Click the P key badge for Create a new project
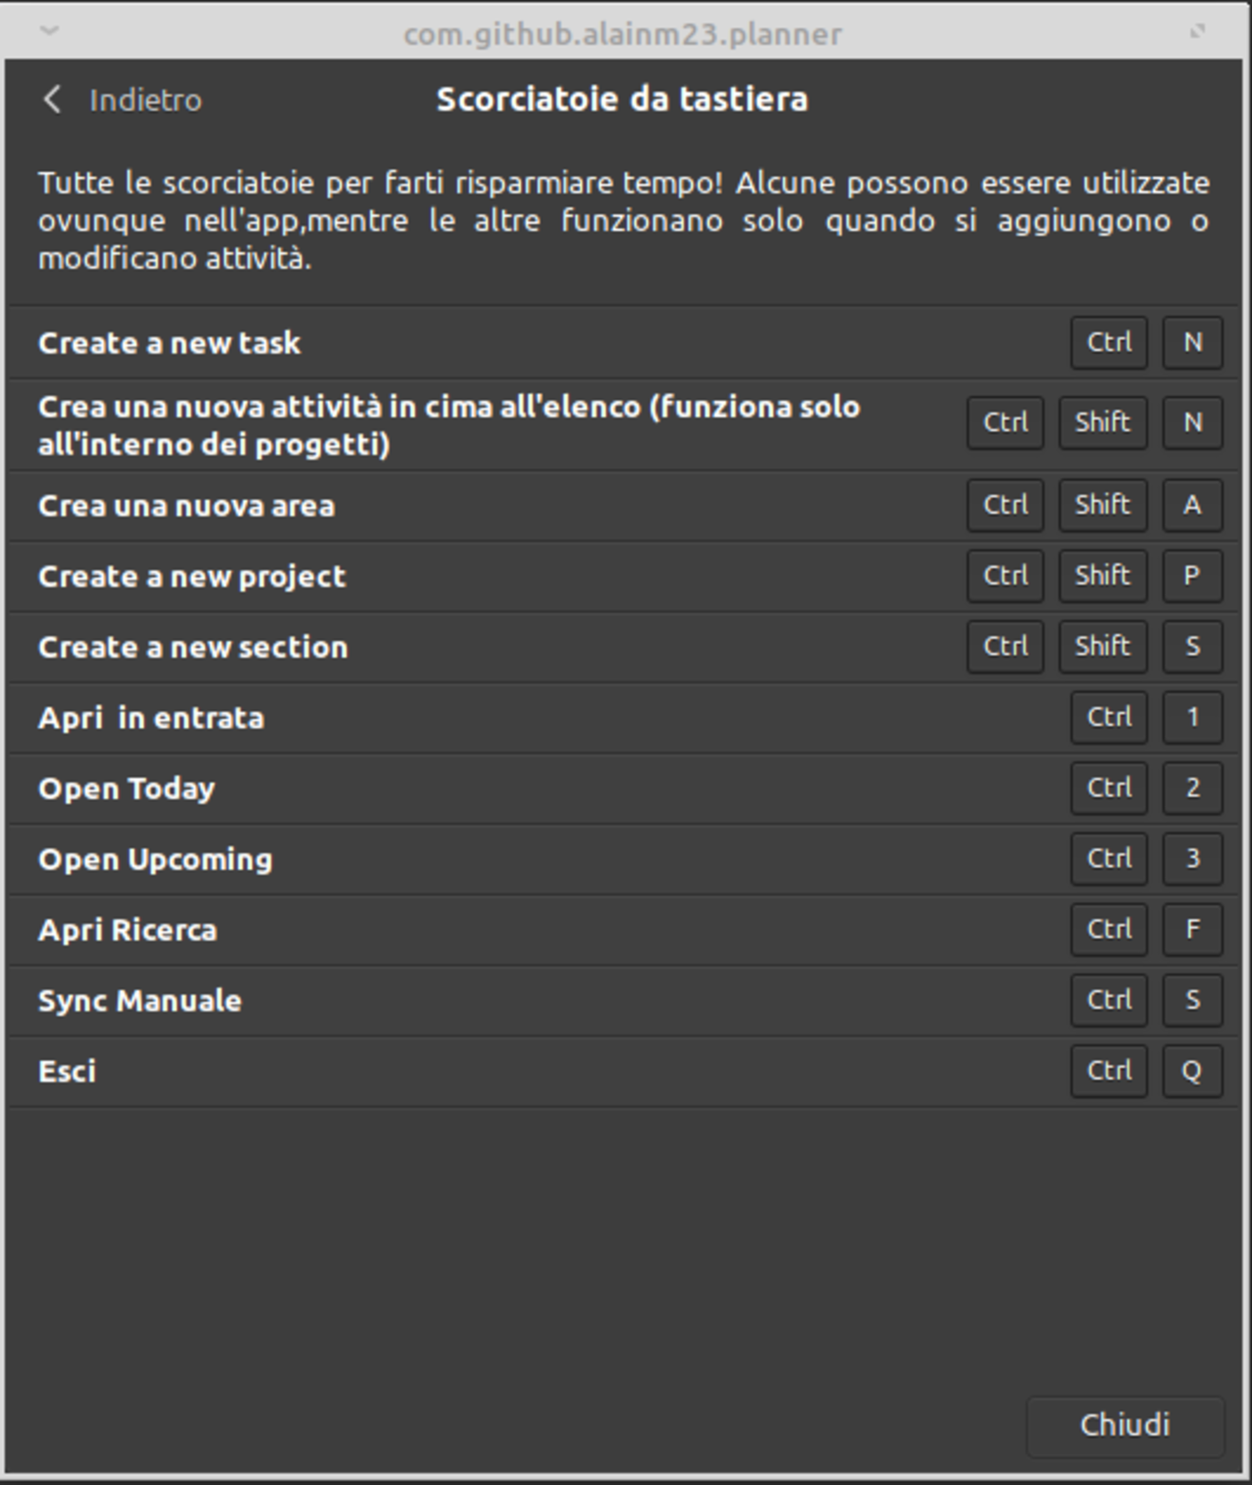The height and width of the screenshot is (1485, 1252). (x=1192, y=577)
